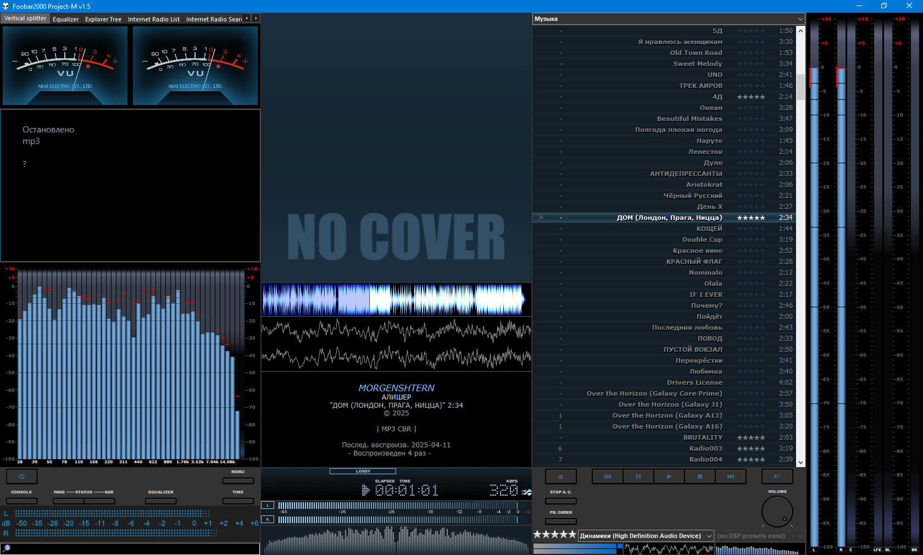Click the rating stars of the BRUTALITY track
923x555 pixels.
point(750,437)
